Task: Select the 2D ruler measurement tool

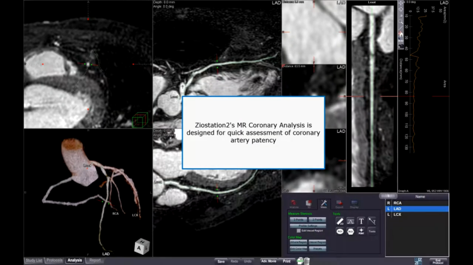Action: click(x=340, y=222)
